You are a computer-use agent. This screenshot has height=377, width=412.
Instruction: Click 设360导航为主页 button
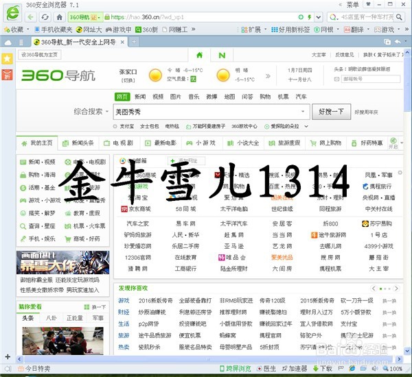39,55
